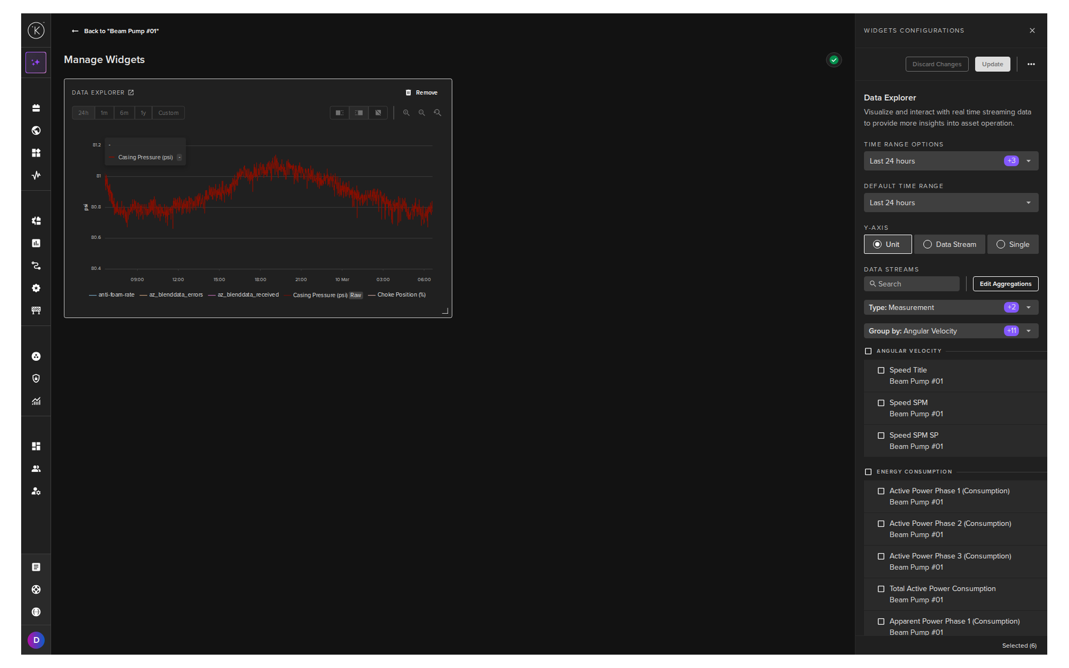Open Data Explorer in external window icon

pyautogui.click(x=131, y=92)
